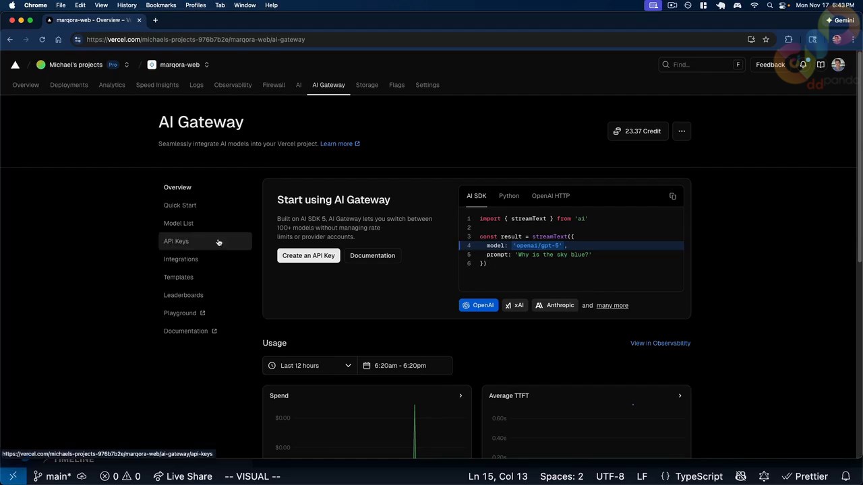This screenshot has height=485, width=863.
Task: Click View in Observability link
Action: click(660, 344)
